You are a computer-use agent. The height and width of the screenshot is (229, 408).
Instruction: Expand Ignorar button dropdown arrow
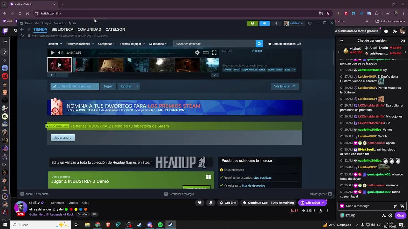tap(137, 86)
